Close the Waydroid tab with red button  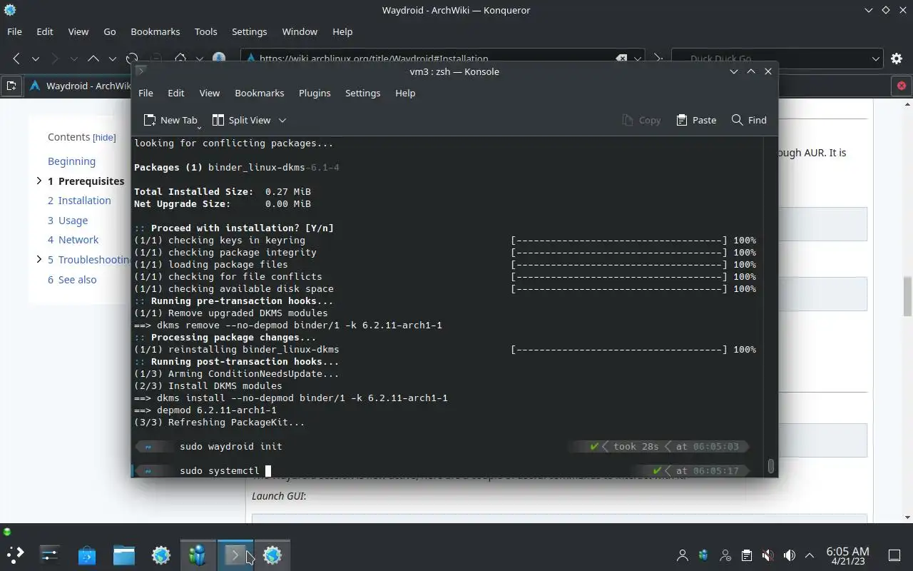(902, 86)
